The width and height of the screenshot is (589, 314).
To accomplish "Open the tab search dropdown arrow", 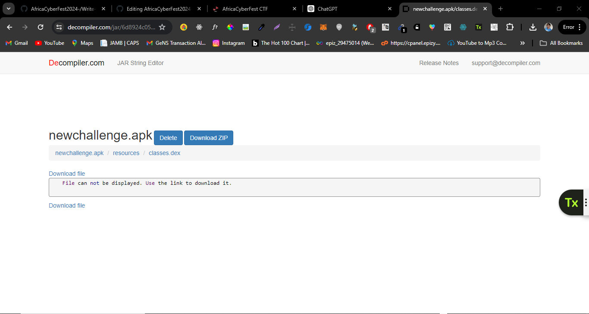I will coord(8,9).
